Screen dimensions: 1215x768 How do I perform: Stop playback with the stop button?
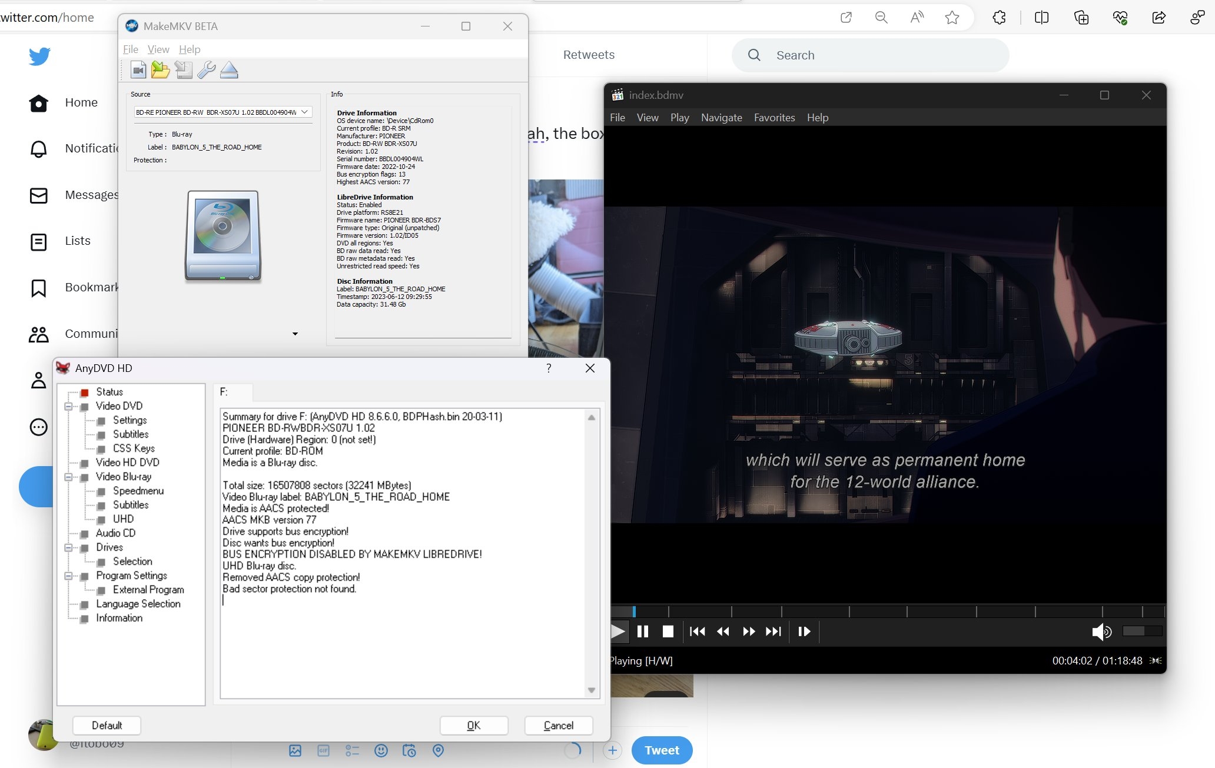668,631
